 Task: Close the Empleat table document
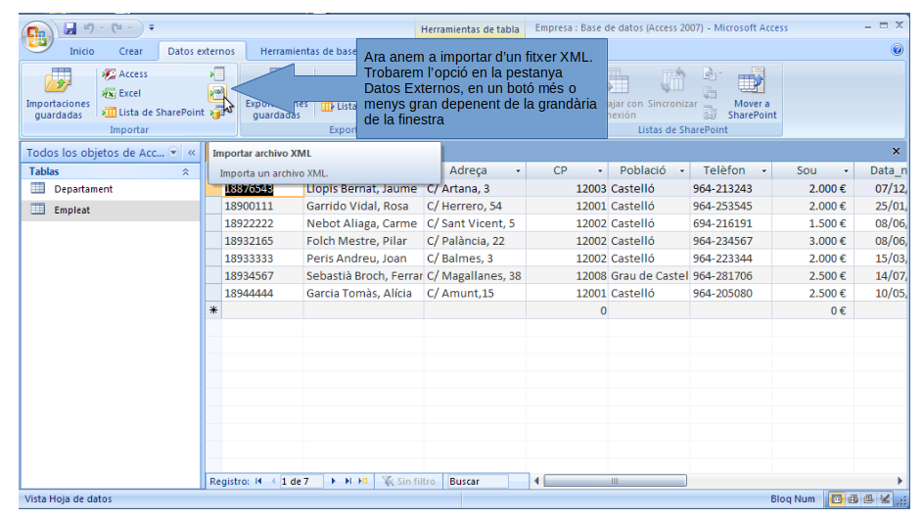(896, 152)
